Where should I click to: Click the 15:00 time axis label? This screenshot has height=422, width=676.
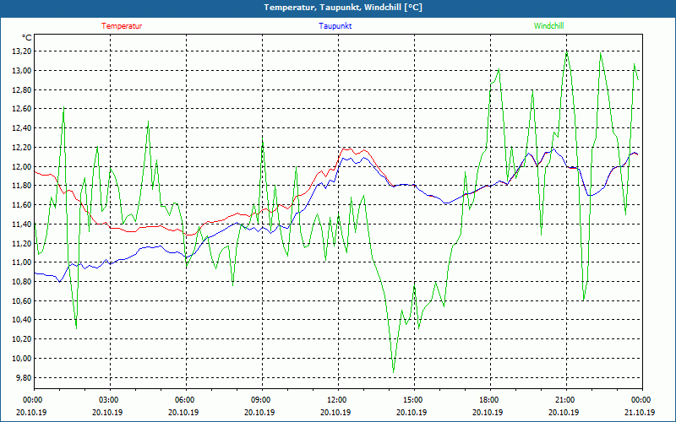(414, 400)
